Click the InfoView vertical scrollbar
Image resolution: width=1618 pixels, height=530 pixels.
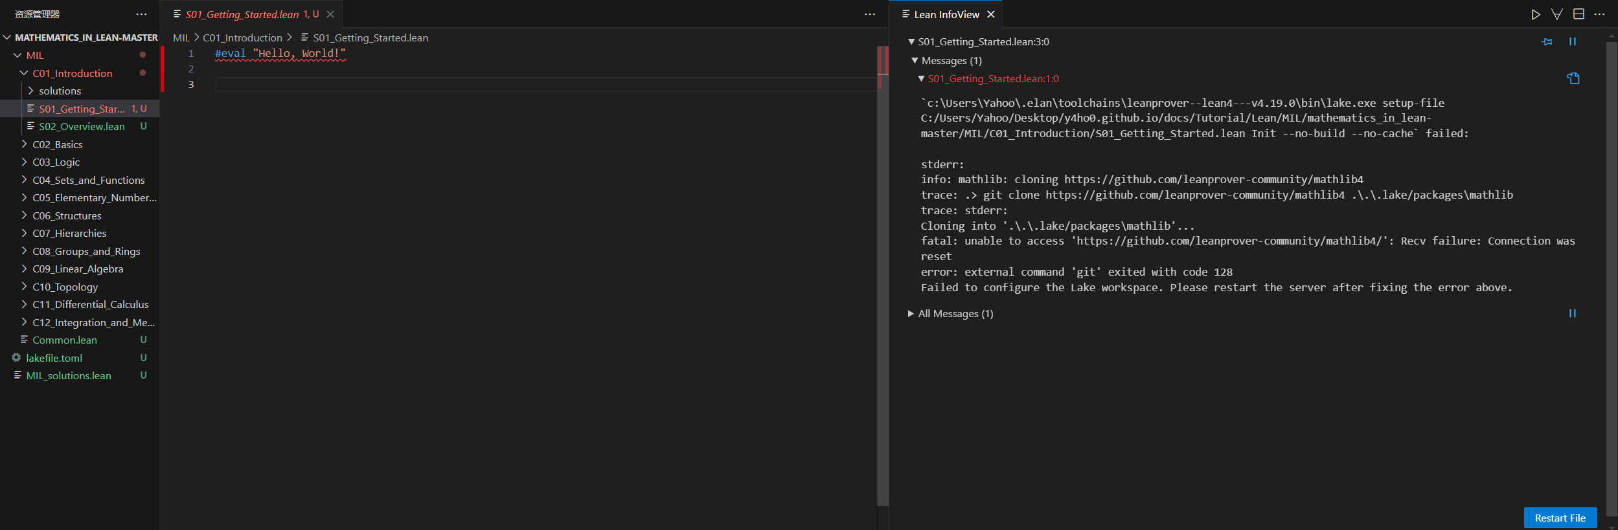1612,259
